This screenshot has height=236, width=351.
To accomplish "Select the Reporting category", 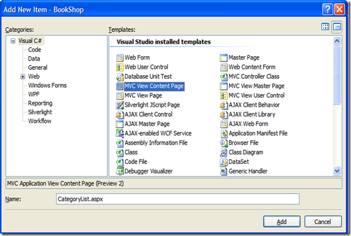I will 40,103.
